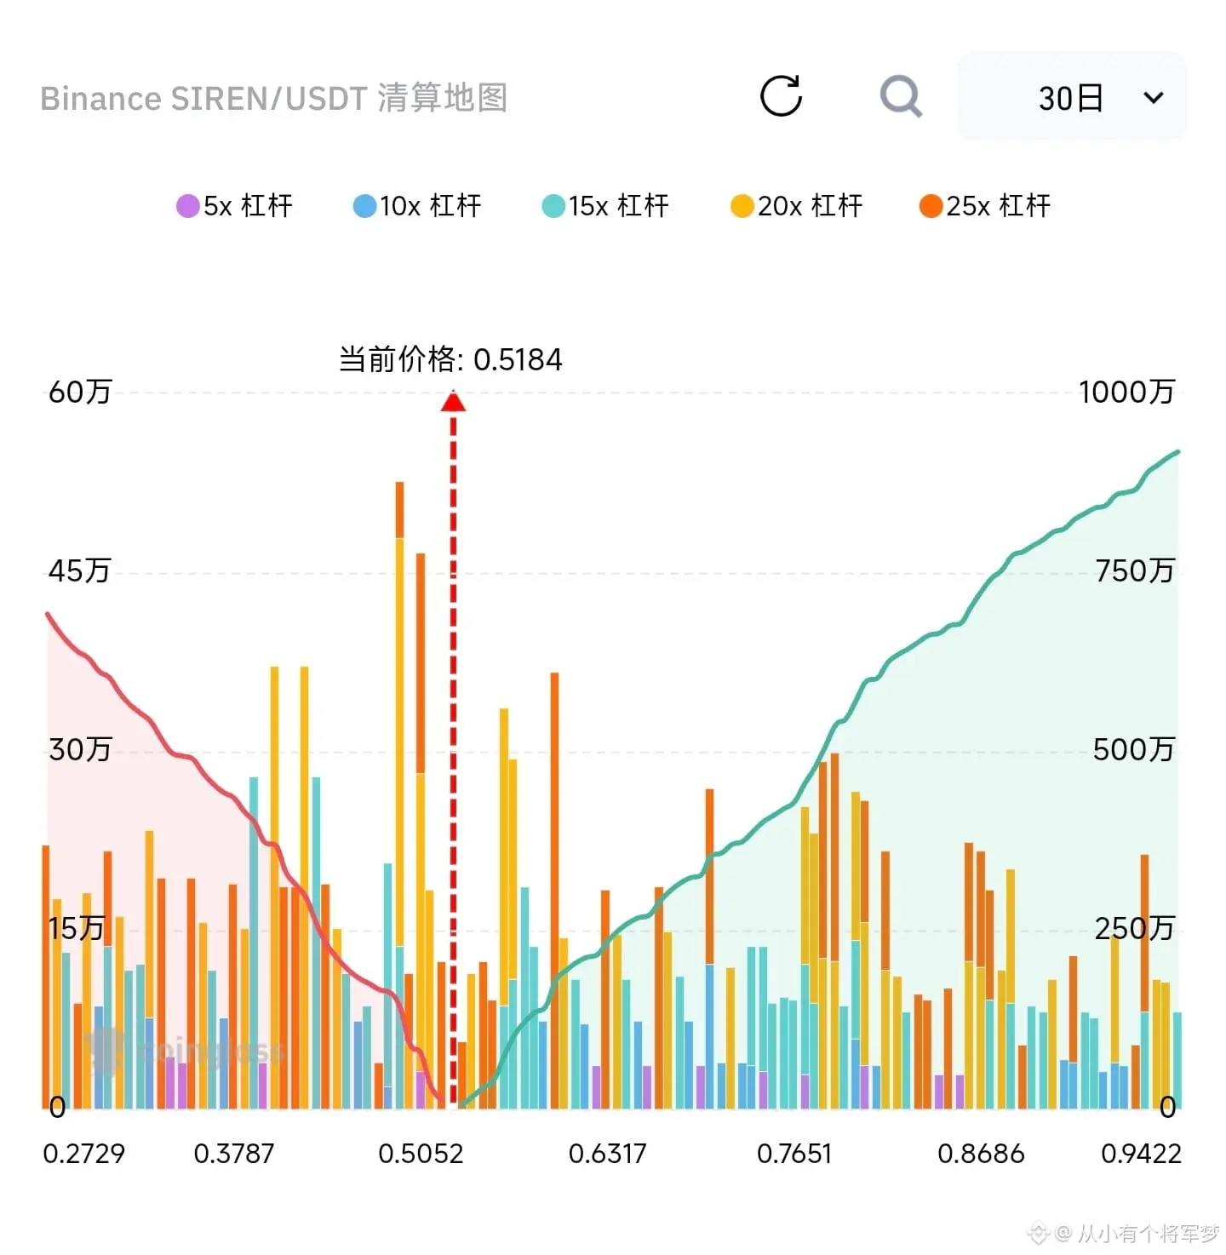Expand the 30日 time range dropdown
This screenshot has width=1226, height=1255.
click(x=1072, y=97)
